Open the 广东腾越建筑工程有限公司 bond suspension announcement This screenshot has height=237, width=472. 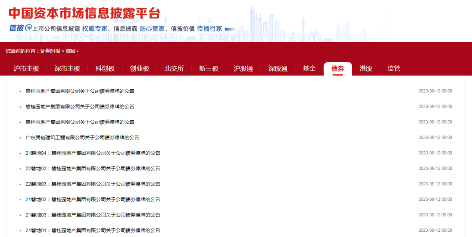click(82, 137)
